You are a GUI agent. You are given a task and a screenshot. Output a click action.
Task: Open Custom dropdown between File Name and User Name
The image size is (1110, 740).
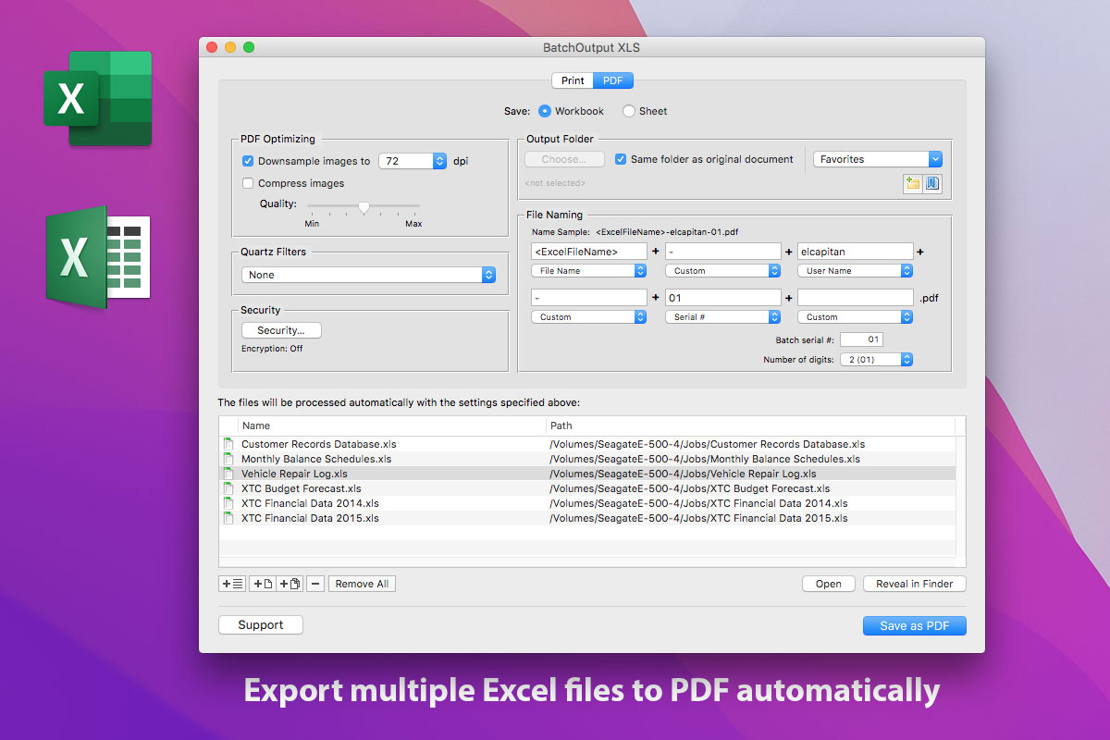click(722, 271)
